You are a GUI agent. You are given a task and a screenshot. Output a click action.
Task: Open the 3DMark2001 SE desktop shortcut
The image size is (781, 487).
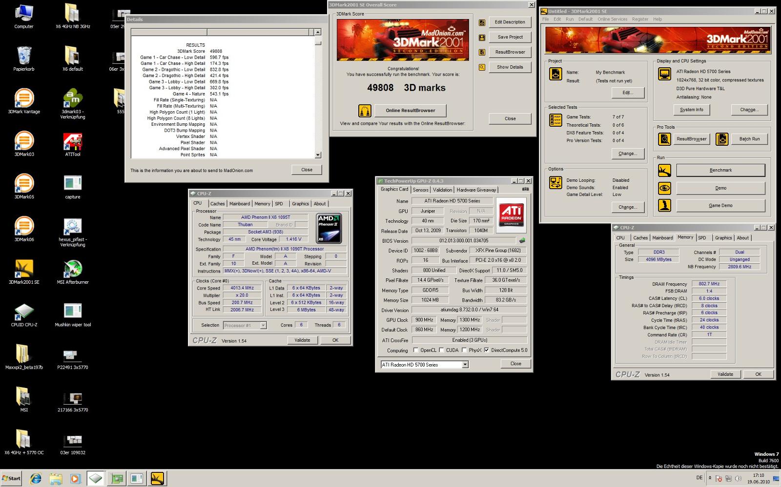tap(24, 271)
